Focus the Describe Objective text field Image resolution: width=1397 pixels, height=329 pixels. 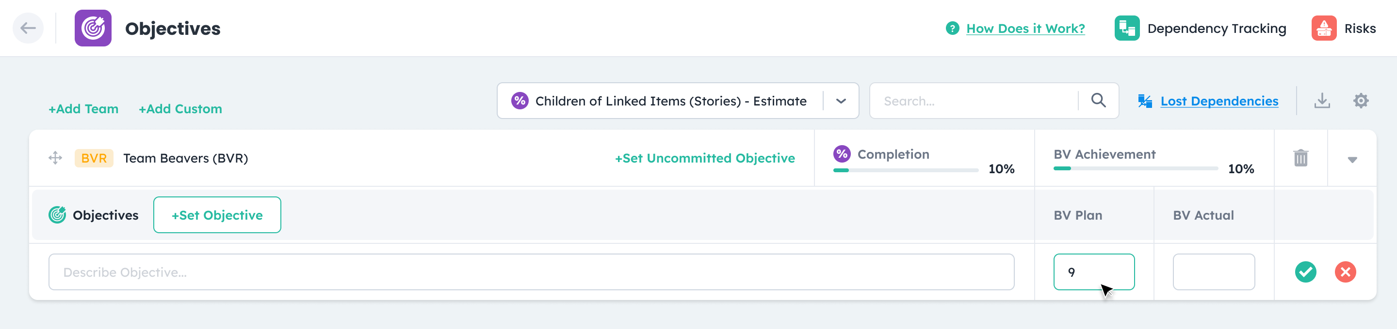[x=530, y=271]
